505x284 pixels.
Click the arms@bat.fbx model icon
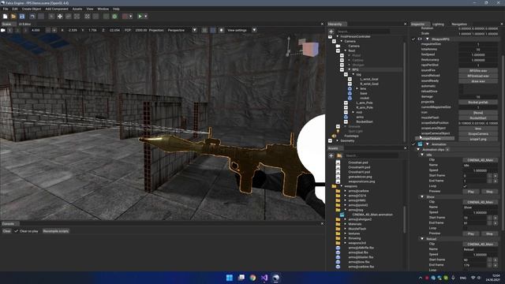pos(338,252)
